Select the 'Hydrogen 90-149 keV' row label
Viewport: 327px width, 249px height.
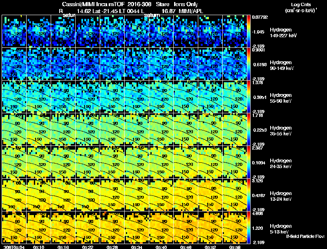pyautogui.click(x=282, y=65)
